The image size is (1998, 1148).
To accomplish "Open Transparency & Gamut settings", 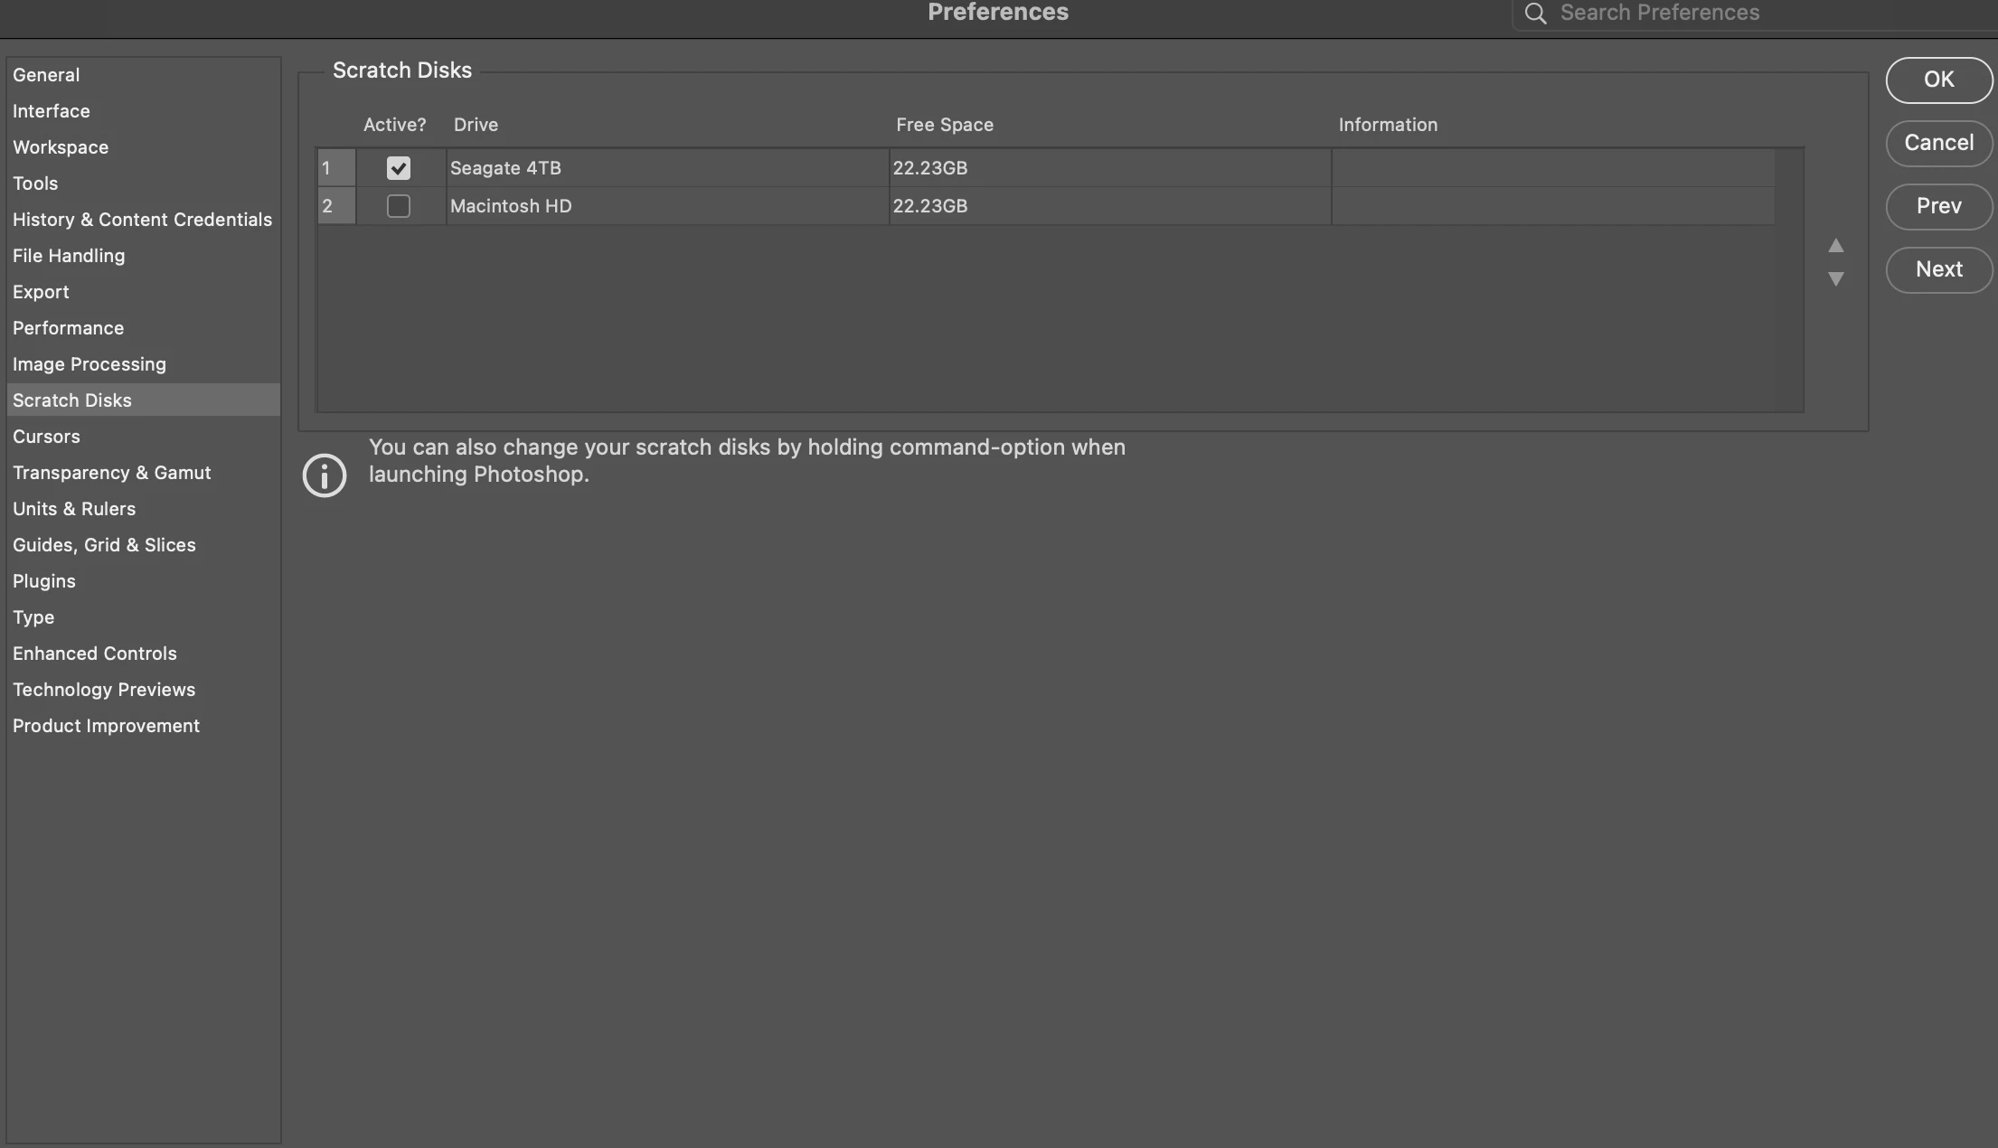I will click(x=112, y=473).
